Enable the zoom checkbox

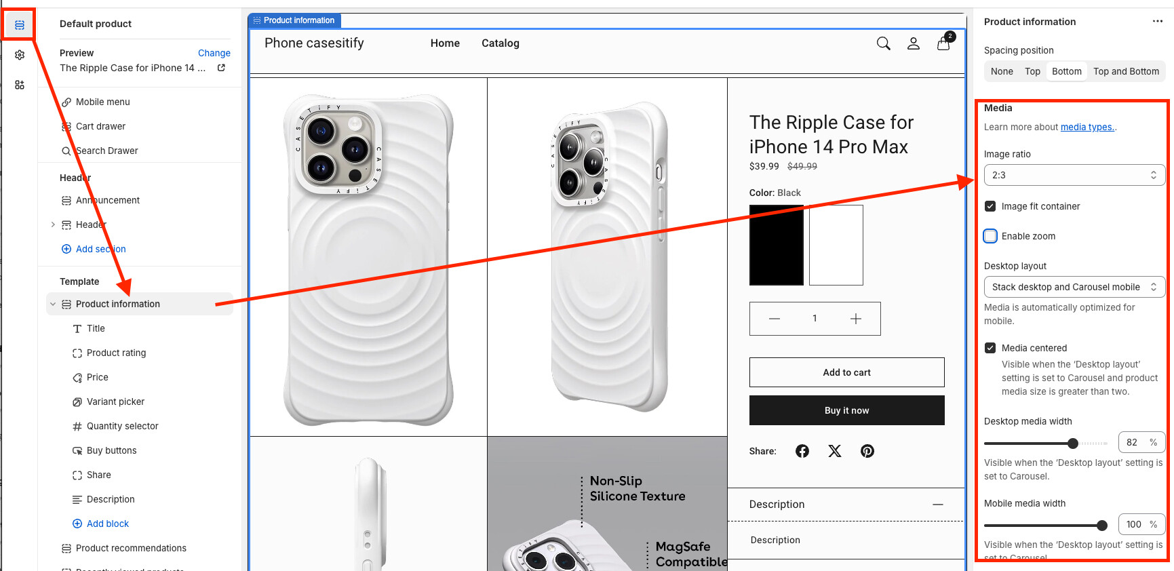(990, 236)
